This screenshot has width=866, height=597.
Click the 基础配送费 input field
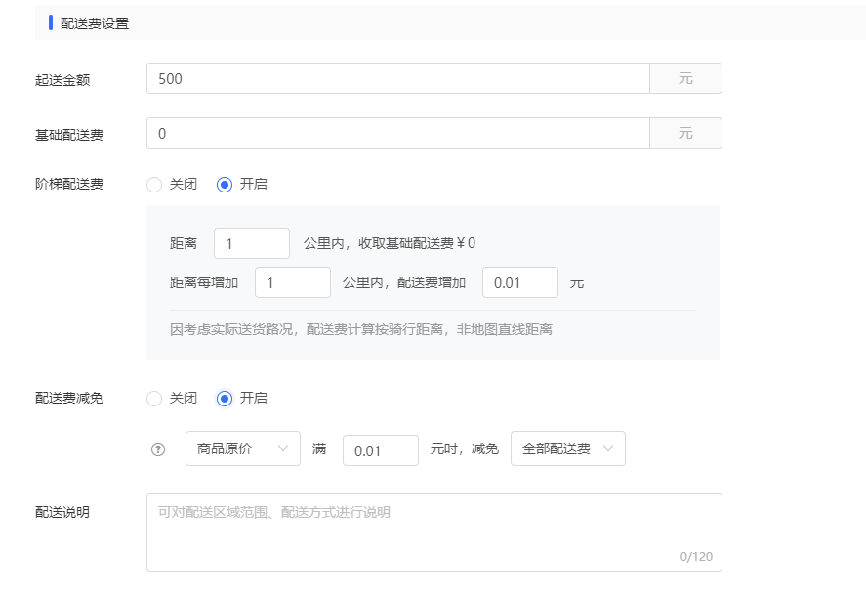[397, 134]
